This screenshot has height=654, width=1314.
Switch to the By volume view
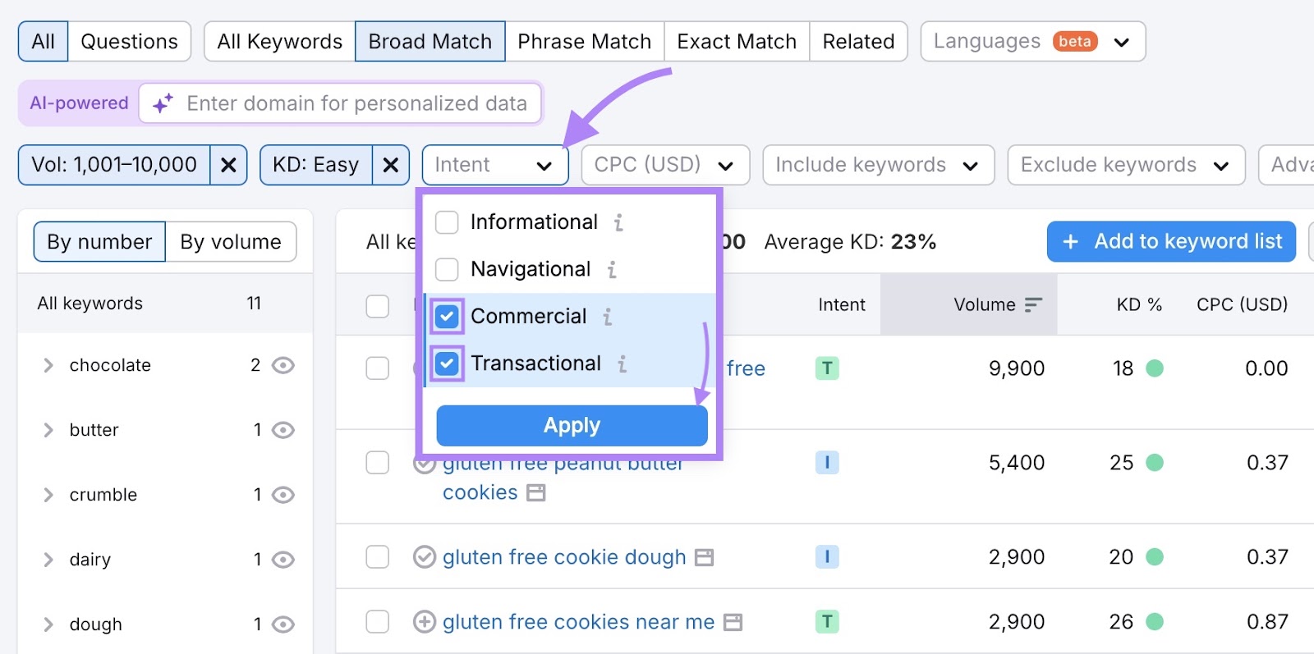click(x=231, y=241)
